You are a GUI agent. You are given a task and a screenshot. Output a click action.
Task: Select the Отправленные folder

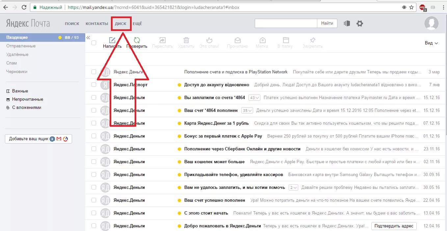click(x=21, y=46)
